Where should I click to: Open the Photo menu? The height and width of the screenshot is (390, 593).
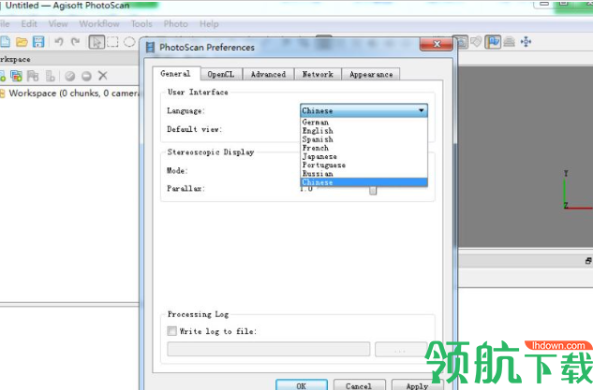176,23
